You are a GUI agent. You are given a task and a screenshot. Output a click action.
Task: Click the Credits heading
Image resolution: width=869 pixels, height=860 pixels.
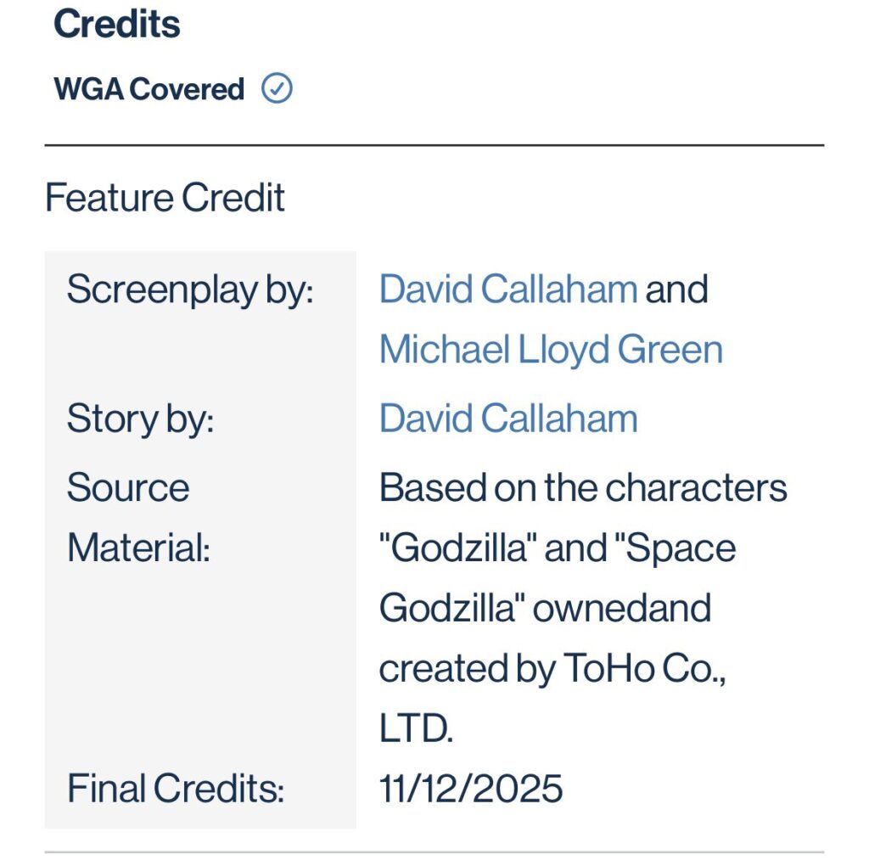(116, 24)
